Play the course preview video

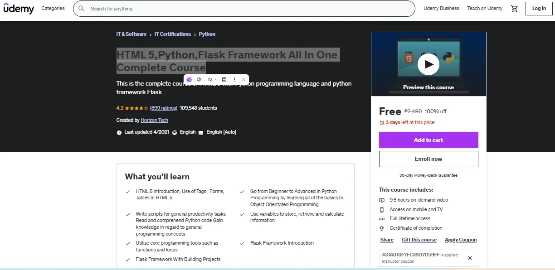(x=428, y=64)
